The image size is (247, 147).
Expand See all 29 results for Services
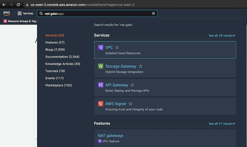point(222,35)
